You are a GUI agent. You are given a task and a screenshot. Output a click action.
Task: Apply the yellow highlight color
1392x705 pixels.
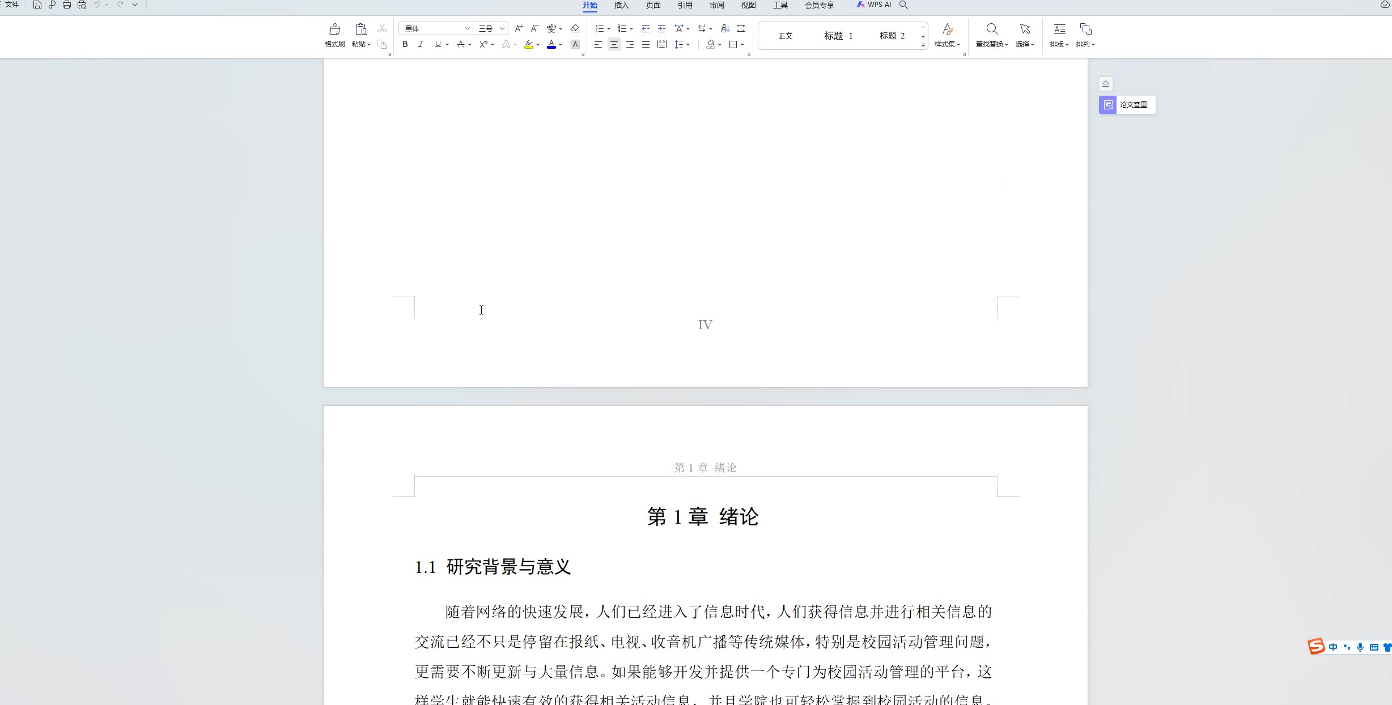[x=529, y=44]
